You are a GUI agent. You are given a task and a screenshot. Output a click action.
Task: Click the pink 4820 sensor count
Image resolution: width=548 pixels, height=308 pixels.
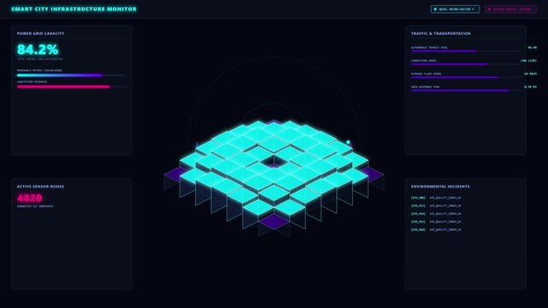[x=29, y=198]
